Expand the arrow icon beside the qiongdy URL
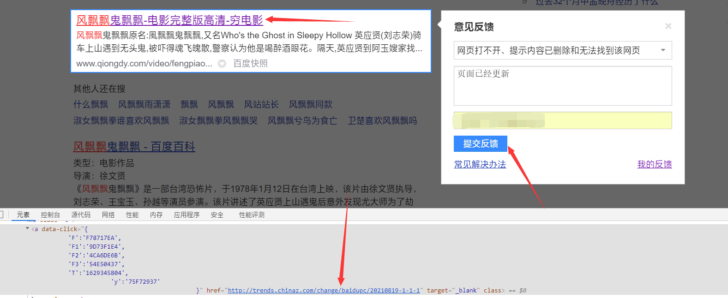This screenshot has width=728, height=298. coord(222,64)
